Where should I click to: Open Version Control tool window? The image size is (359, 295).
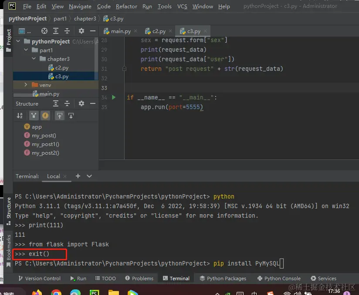40,278
